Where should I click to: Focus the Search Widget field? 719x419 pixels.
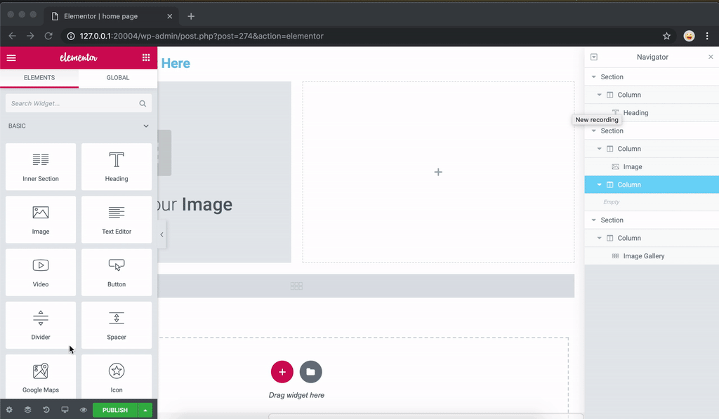[x=79, y=104]
